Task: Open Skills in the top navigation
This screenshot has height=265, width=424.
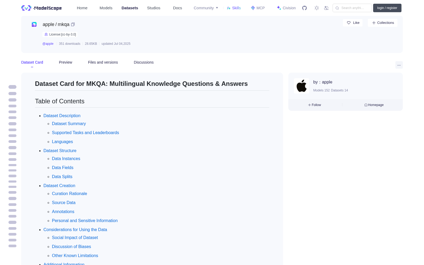Action: (x=234, y=8)
